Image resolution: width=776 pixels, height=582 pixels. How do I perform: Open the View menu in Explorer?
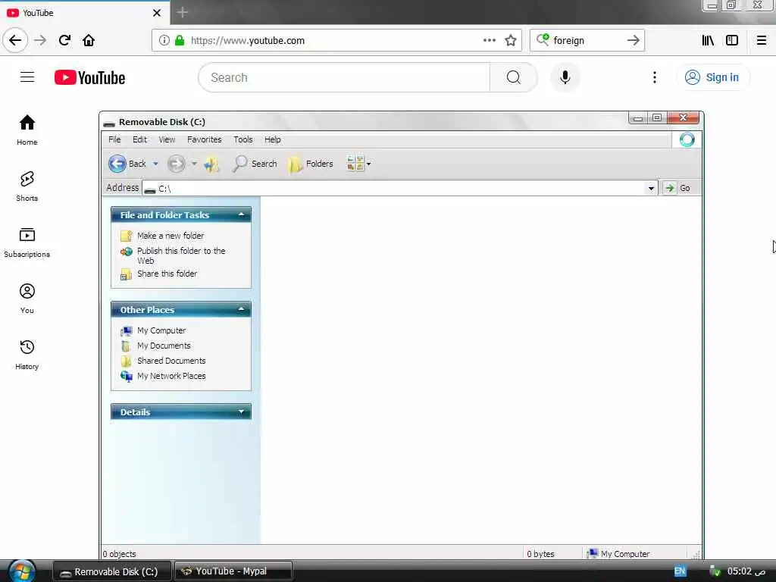tap(167, 139)
